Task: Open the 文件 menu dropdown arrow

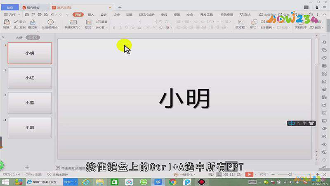Action: point(19,14)
